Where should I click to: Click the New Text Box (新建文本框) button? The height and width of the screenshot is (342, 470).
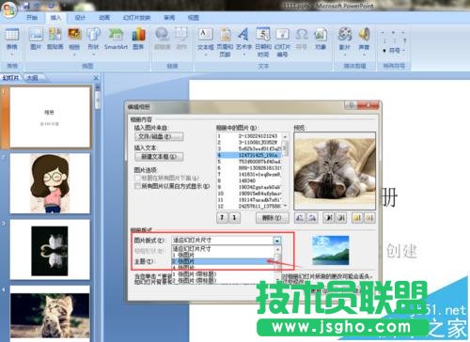pyautogui.click(x=159, y=156)
